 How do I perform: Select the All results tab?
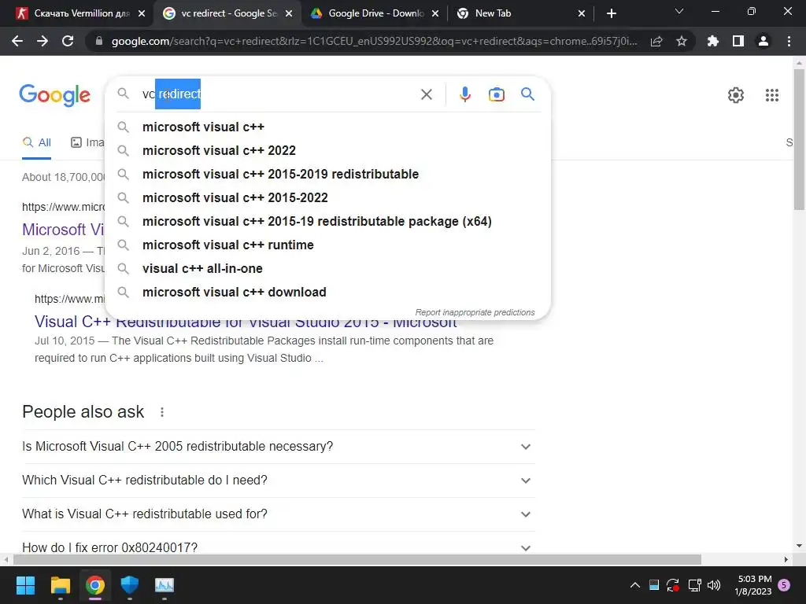(36, 143)
